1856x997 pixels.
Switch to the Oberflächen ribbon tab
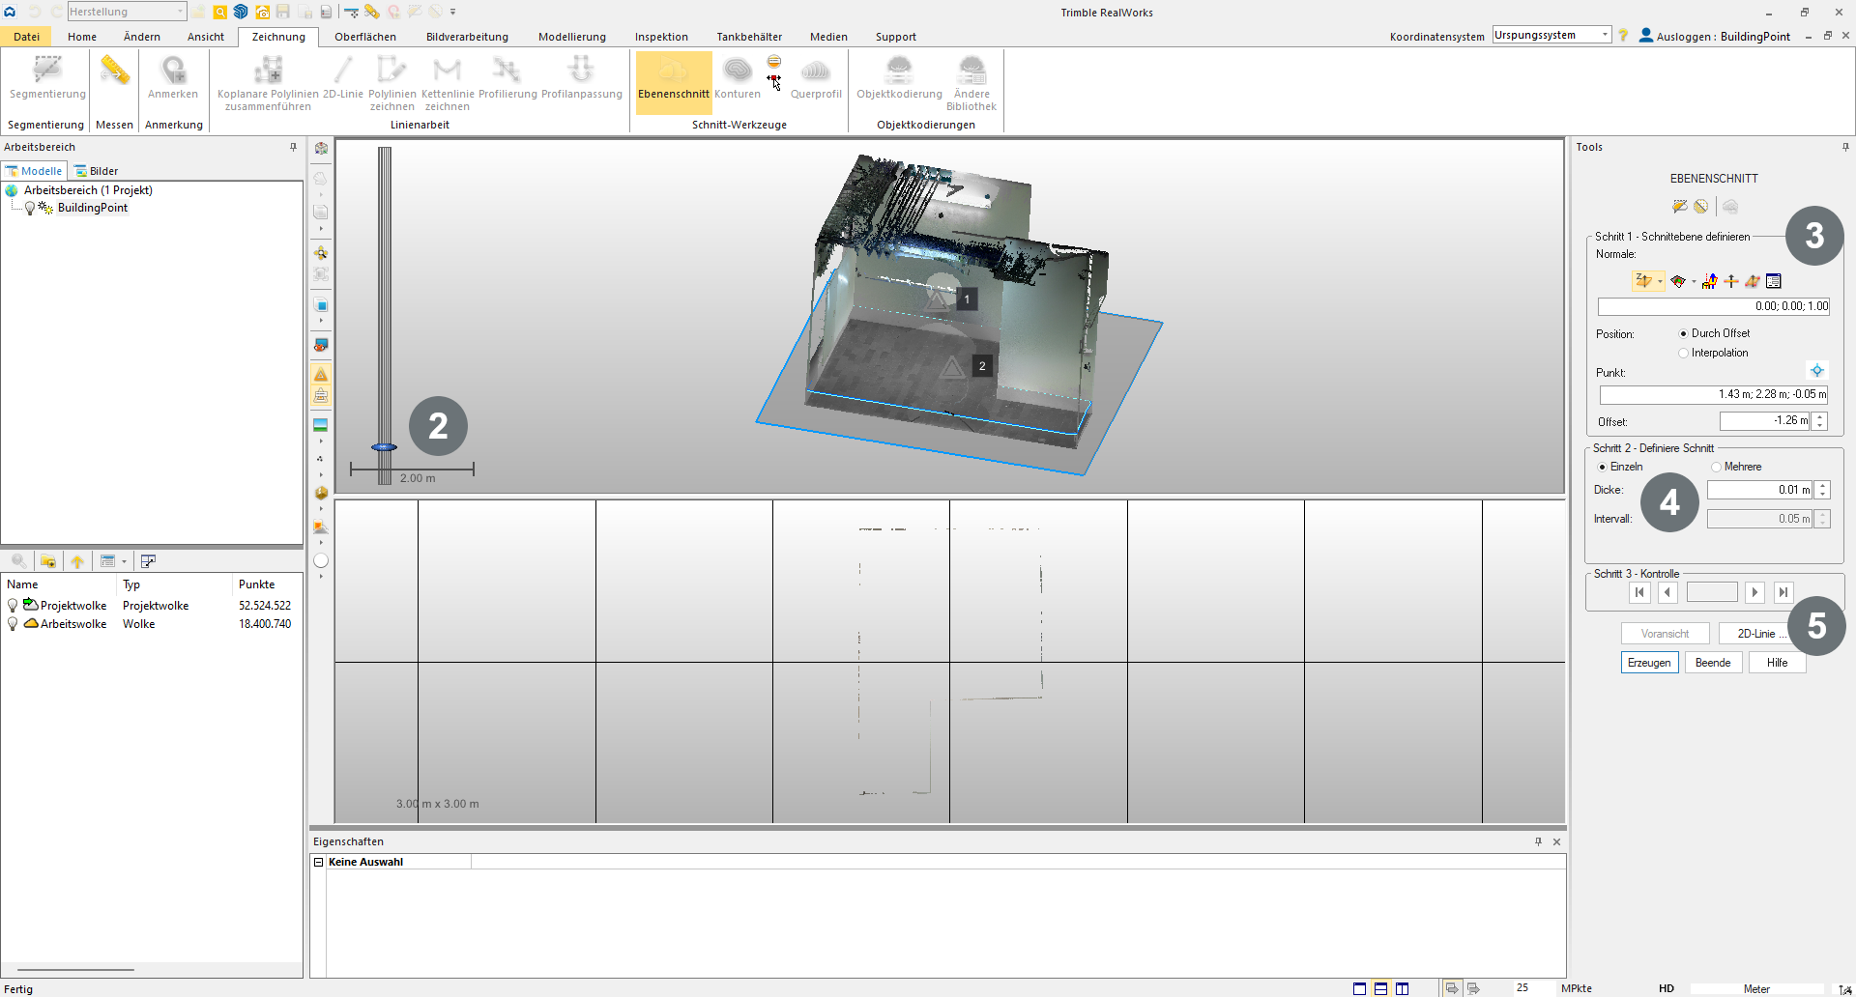click(x=364, y=37)
